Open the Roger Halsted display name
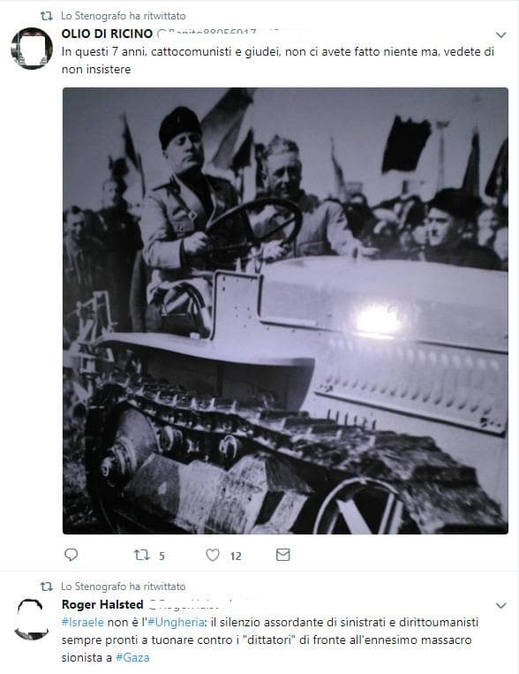This screenshot has width=519, height=674. (x=102, y=604)
